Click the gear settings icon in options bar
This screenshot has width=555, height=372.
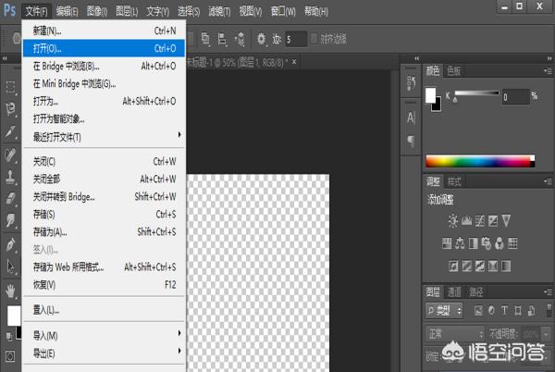[261, 39]
